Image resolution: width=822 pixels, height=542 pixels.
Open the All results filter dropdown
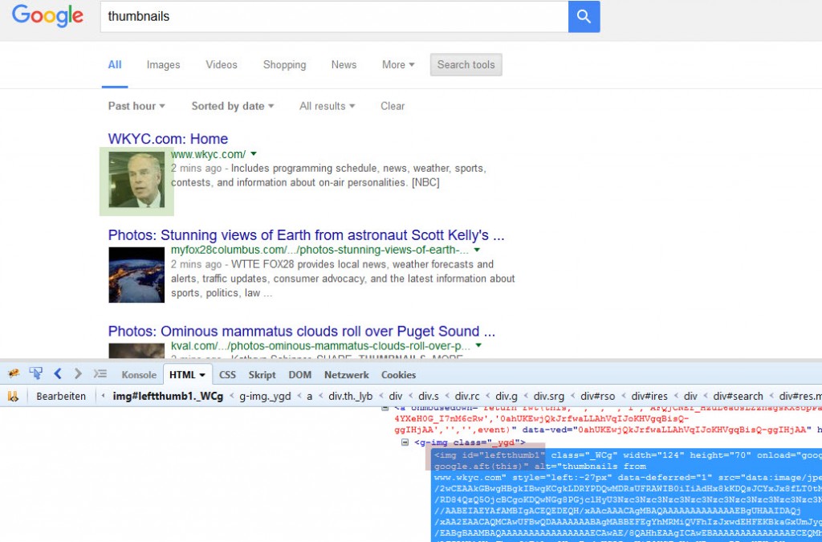[x=328, y=106]
